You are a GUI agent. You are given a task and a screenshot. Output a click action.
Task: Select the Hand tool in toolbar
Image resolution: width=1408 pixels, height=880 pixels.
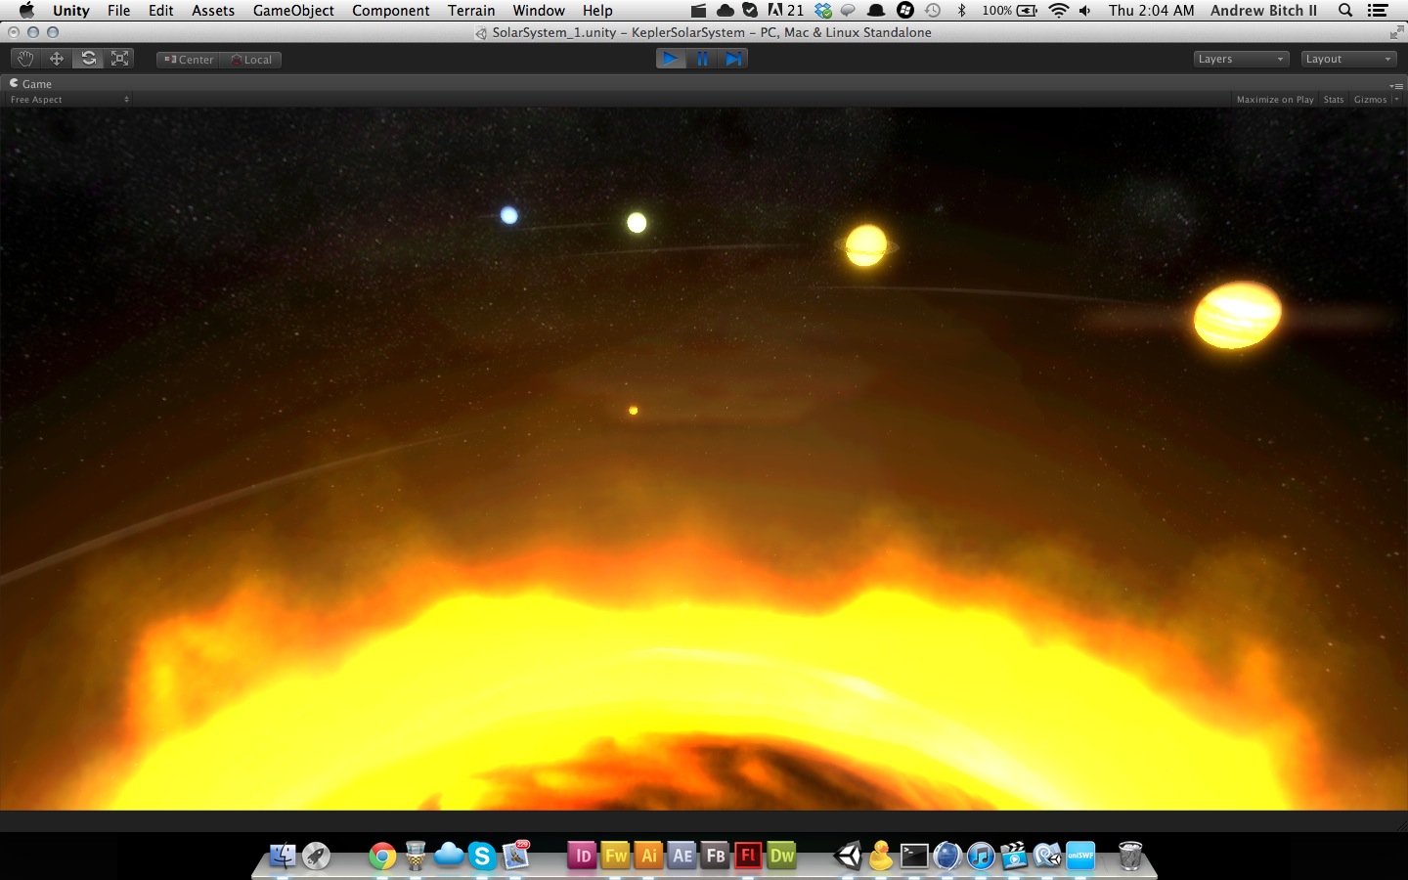25,59
